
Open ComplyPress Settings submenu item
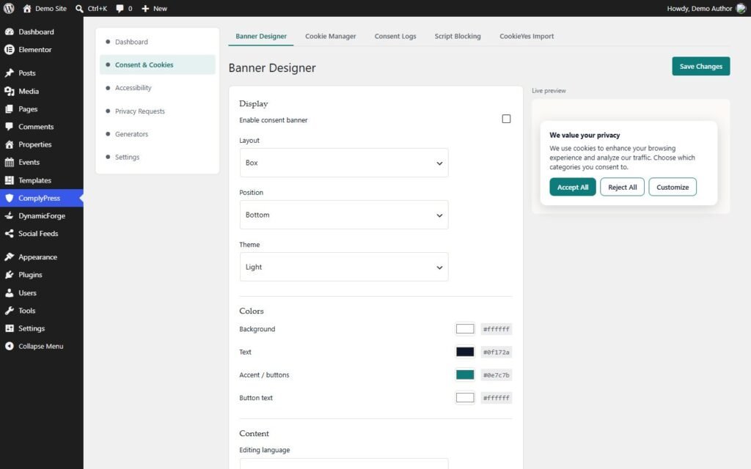158,157
